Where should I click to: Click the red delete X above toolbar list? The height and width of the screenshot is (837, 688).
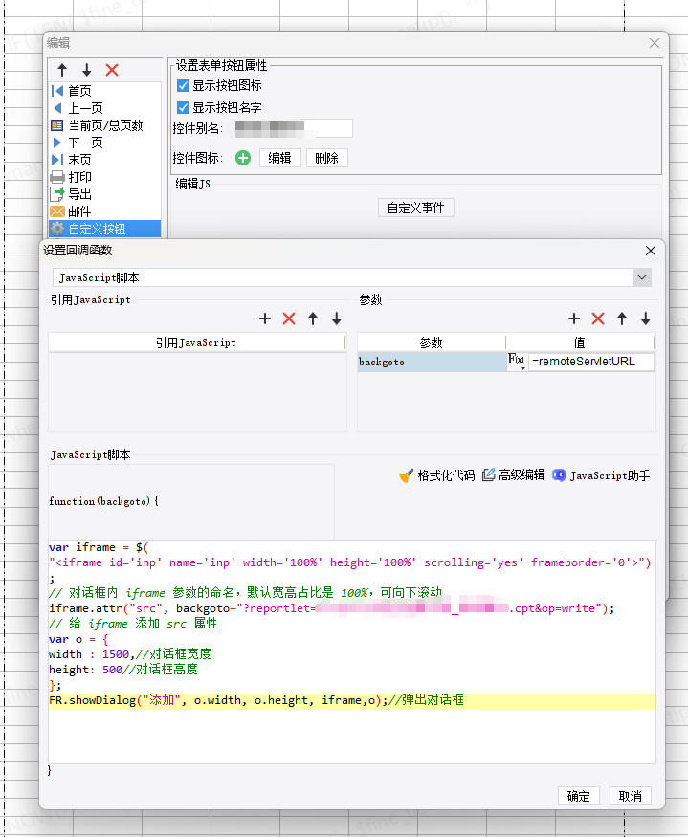[x=112, y=70]
